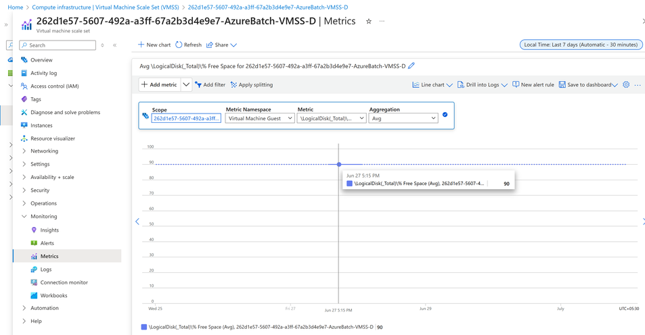Click the blue checkmark on the metric row
The height and width of the screenshot is (335, 645).
(x=445, y=115)
